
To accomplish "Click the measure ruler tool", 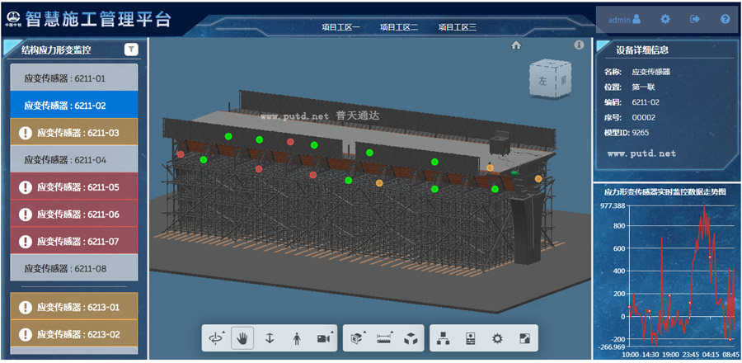I will [x=384, y=338].
